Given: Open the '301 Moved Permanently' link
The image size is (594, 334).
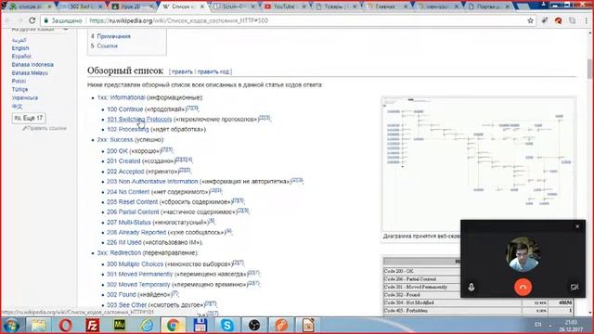Looking at the screenshot, I should (x=140, y=274).
